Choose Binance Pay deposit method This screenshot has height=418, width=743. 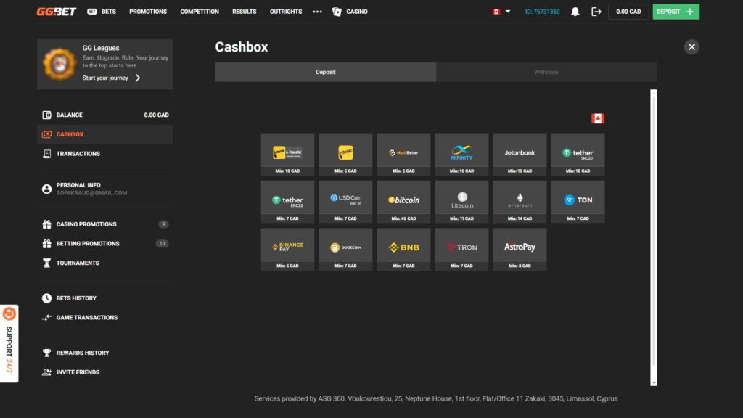pyautogui.click(x=287, y=247)
